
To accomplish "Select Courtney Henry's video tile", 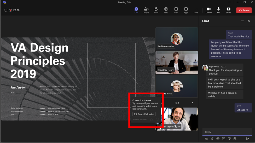I will 177,62.
